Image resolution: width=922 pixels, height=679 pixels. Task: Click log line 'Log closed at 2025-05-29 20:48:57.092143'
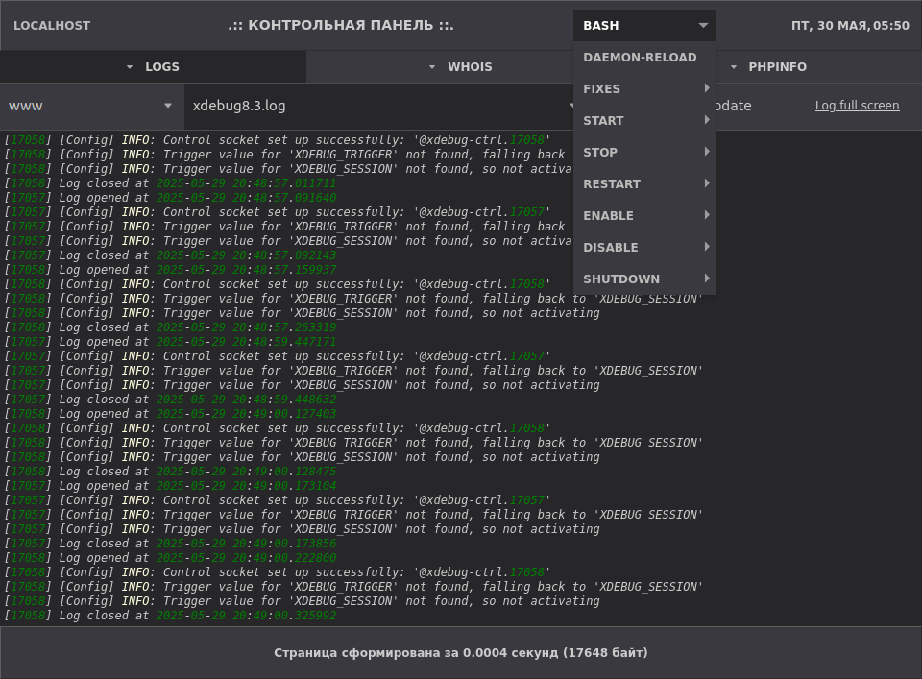coord(171,255)
